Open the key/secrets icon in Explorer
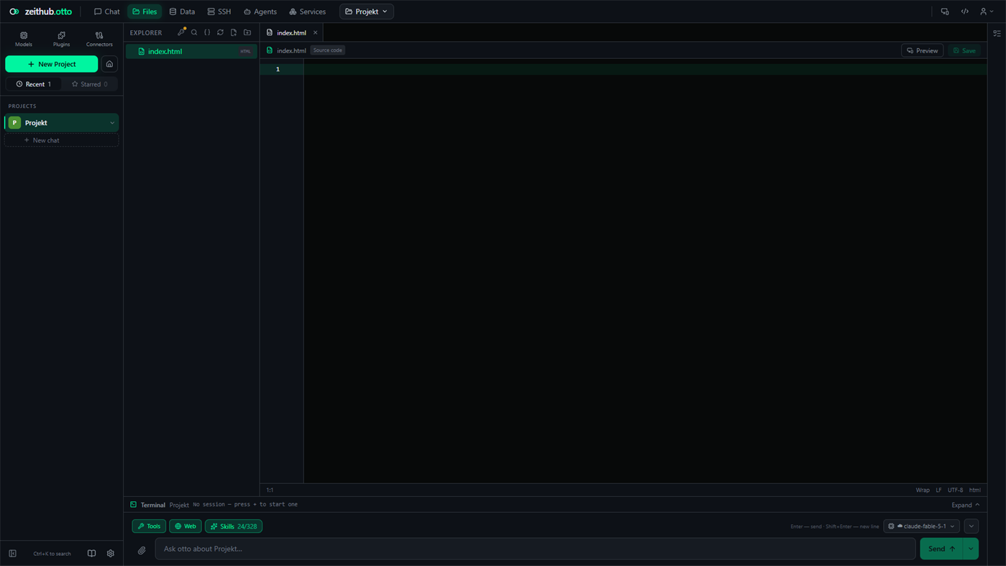1006x566 pixels. click(x=181, y=32)
